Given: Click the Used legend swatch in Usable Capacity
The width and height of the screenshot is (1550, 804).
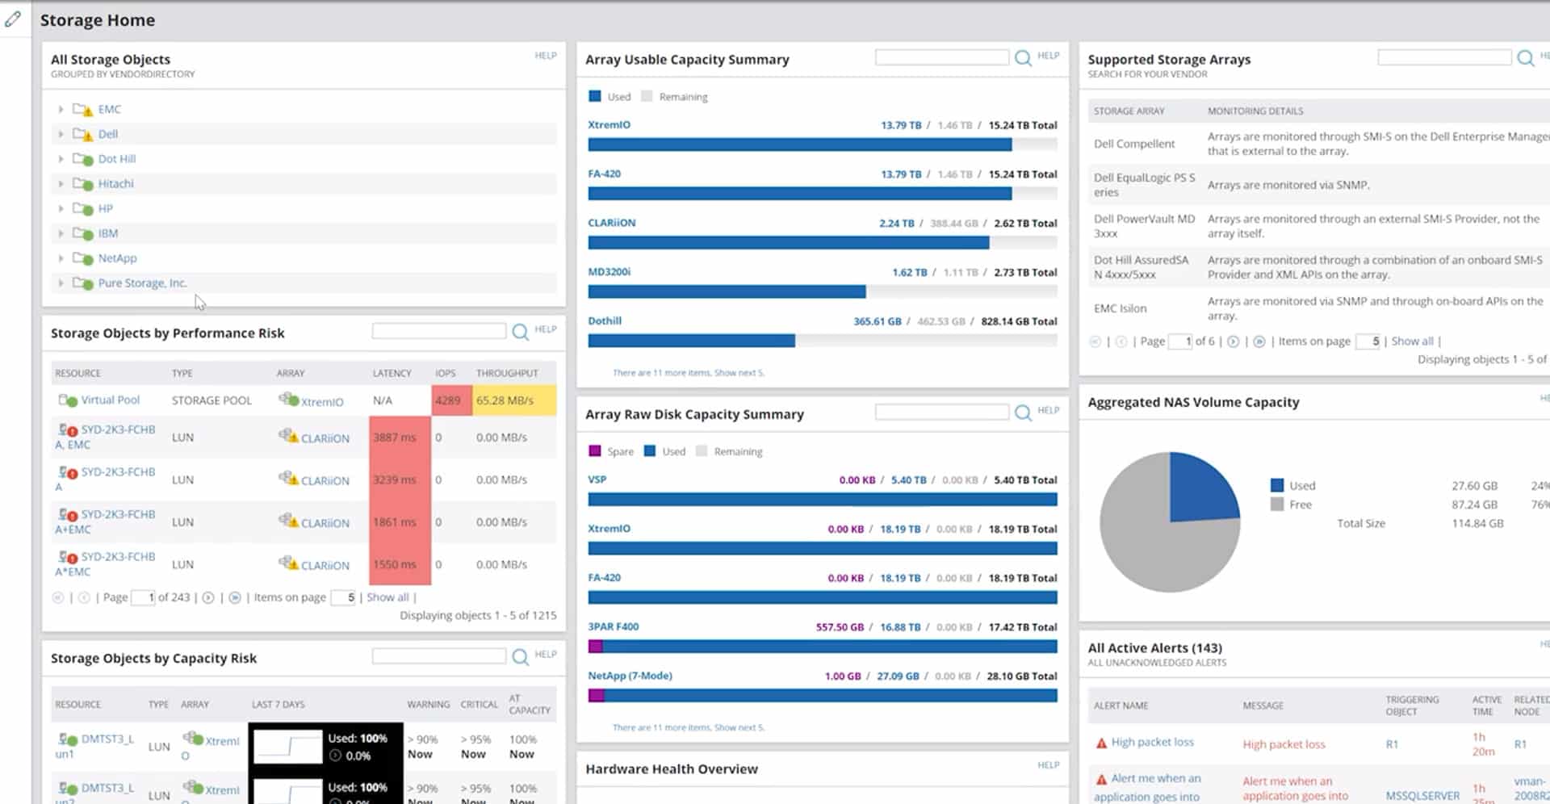Looking at the screenshot, I should (595, 96).
